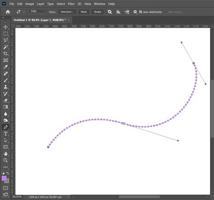Select the Move tool
Image resolution: width=214 pixels, height=200 pixels.
(x=5, y=27)
